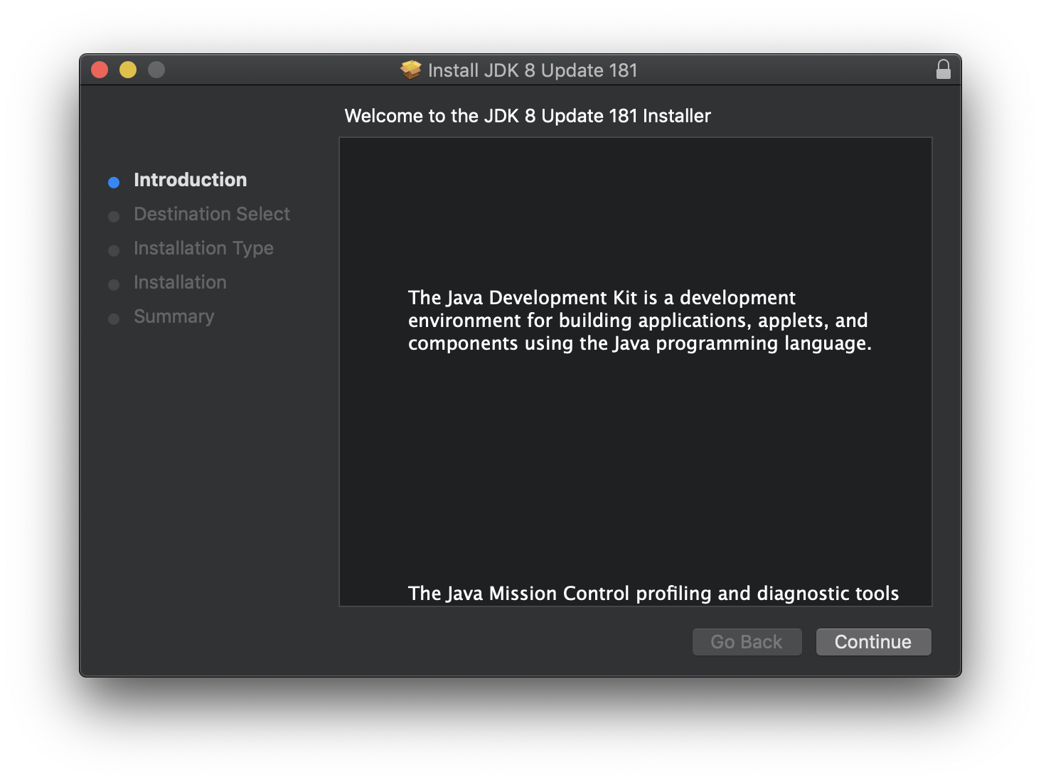Click the window title 'Install JDK 8 Update 181'
The width and height of the screenshot is (1041, 782).
533,70
